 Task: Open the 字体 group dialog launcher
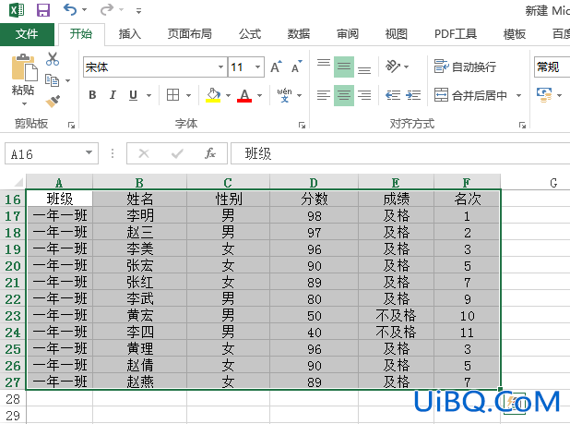(x=302, y=126)
